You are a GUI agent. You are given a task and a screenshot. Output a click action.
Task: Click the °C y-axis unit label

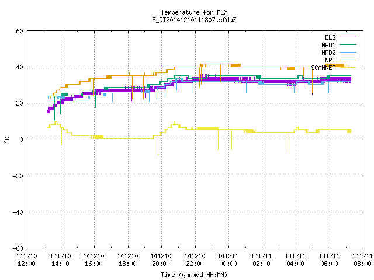[x=6, y=140]
